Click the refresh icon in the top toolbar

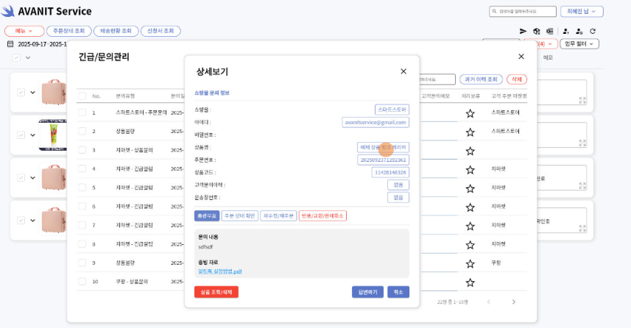[592, 32]
